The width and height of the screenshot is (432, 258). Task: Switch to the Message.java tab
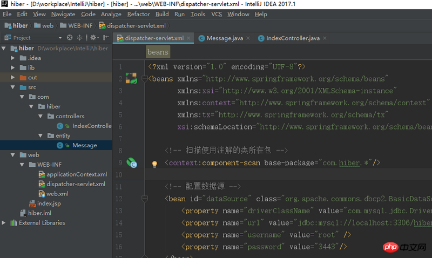(x=225, y=38)
